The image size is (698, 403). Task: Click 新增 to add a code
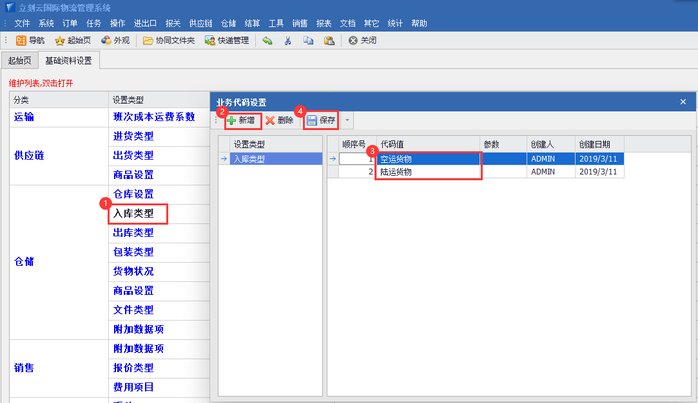click(x=241, y=120)
